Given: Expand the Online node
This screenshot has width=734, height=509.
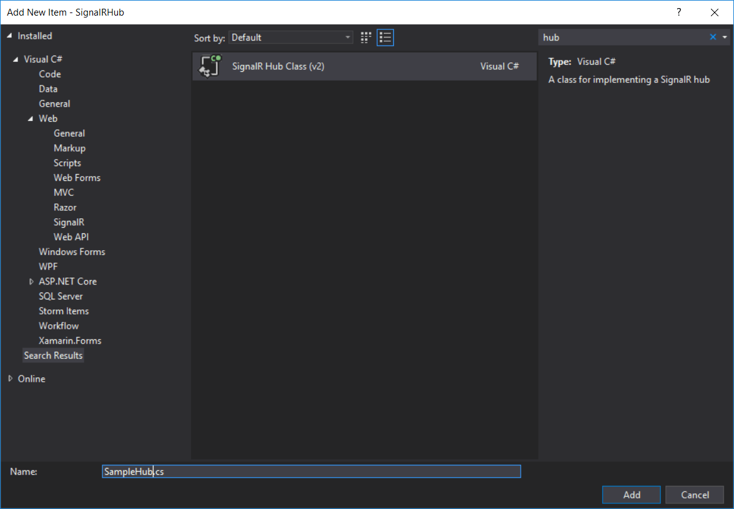Looking at the screenshot, I should point(10,379).
